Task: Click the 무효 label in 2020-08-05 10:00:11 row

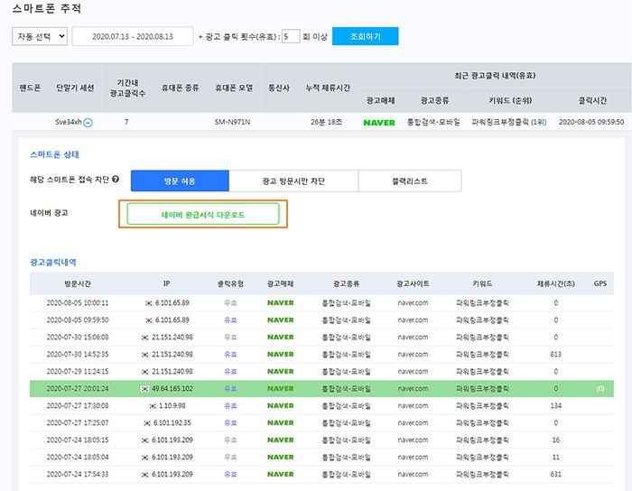Action: tap(230, 303)
